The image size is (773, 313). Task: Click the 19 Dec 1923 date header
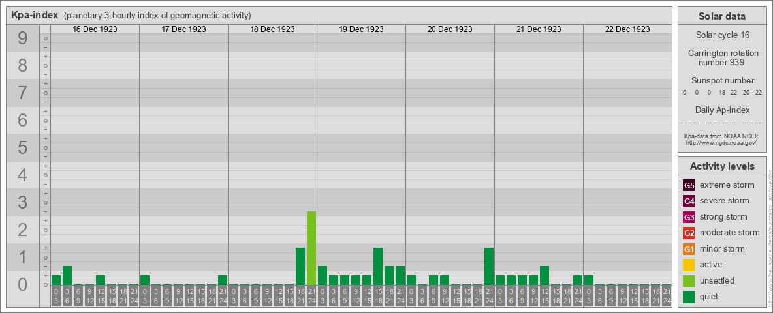pos(361,29)
